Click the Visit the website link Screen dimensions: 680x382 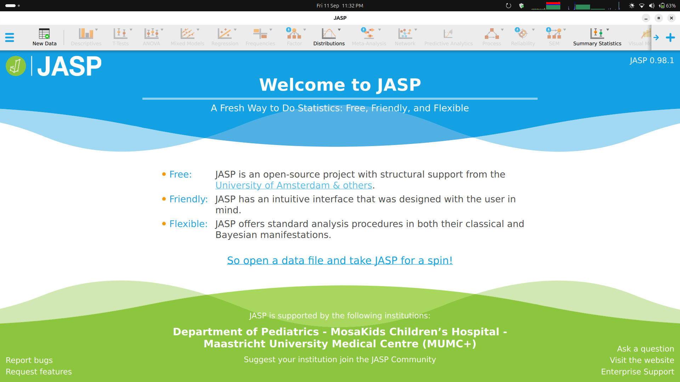pos(642,360)
